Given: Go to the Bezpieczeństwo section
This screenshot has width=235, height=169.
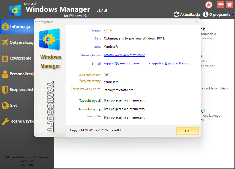Looking at the screenshot, I should tap(17, 90).
